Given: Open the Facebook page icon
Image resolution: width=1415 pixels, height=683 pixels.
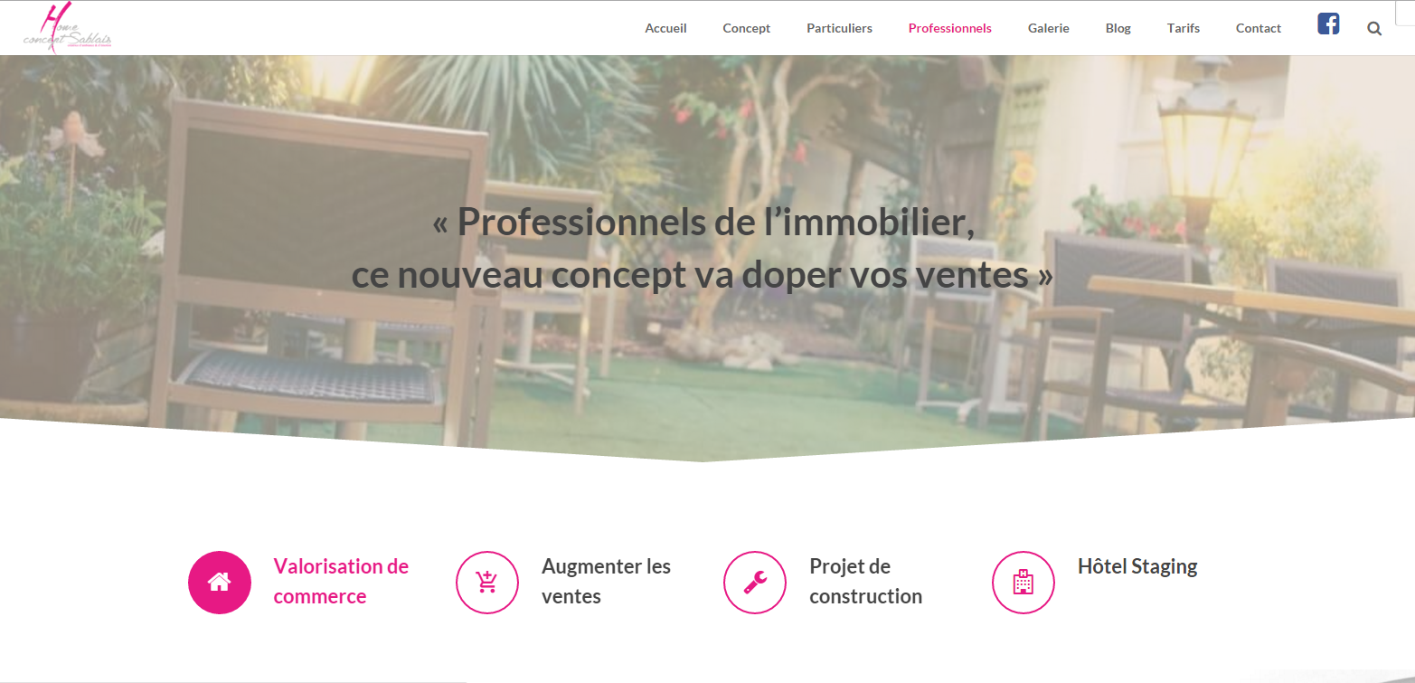Looking at the screenshot, I should (x=1328, y=24).
